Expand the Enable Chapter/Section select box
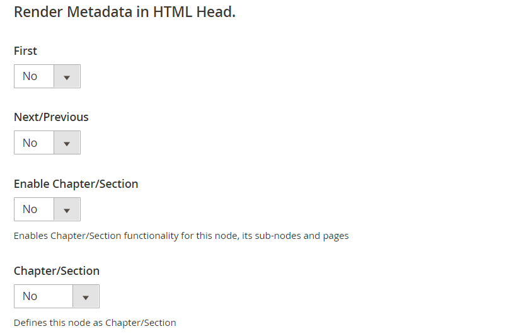 pos(47,209)
